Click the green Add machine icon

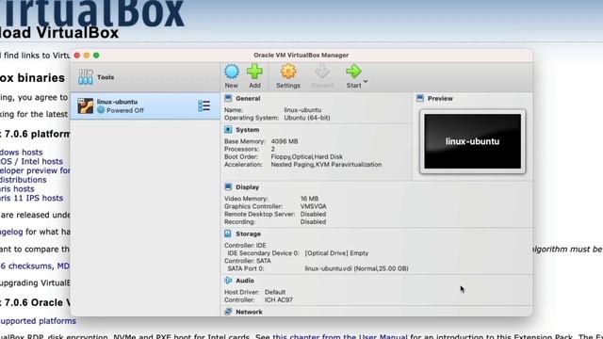[254, 72]
